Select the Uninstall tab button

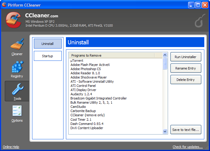pos(48,44)
